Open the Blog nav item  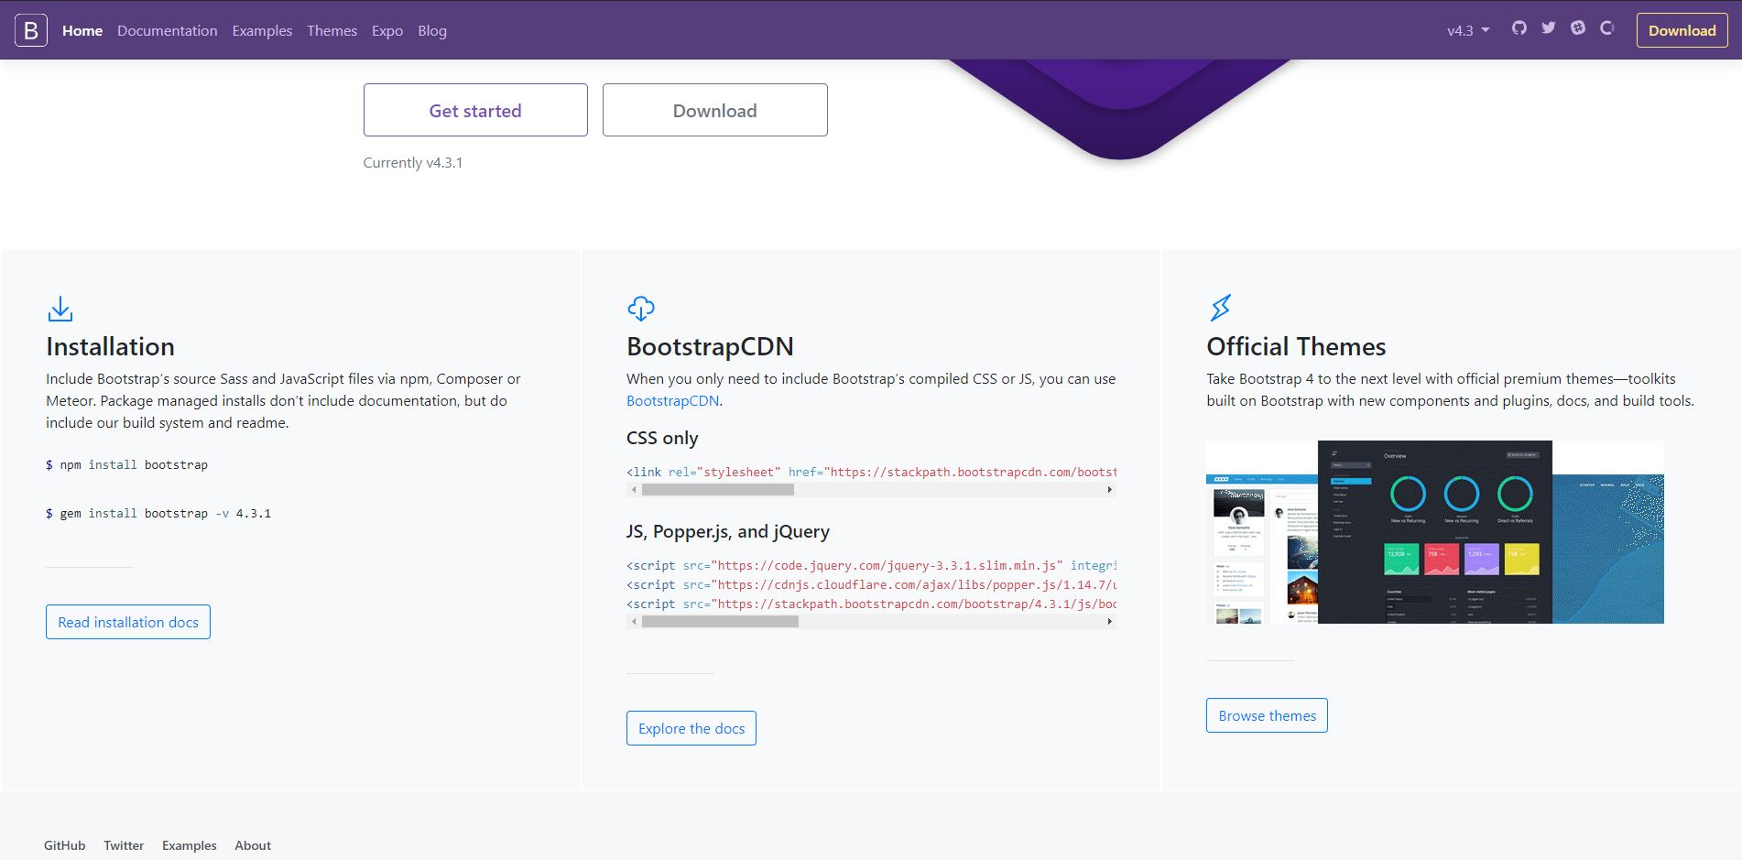point(431,30)
